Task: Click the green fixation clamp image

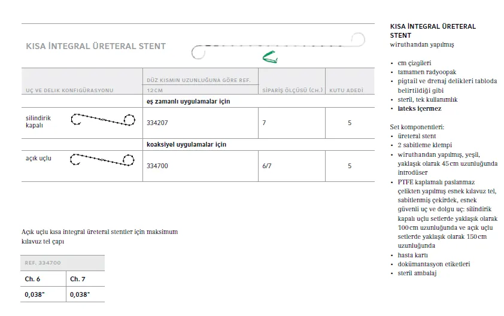Action: coord(270,58)
